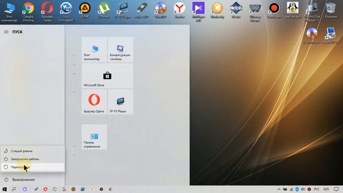Expand the chevron beside Microsoft Store tile

74,74
